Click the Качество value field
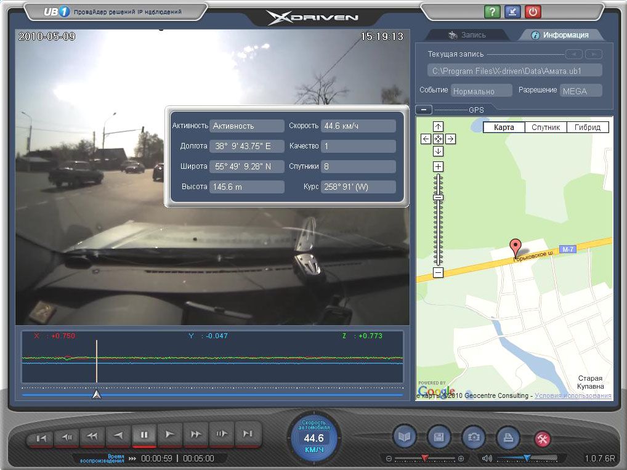Image resolution: width=627 pixels, height=470 pixels. pos(358,146)
